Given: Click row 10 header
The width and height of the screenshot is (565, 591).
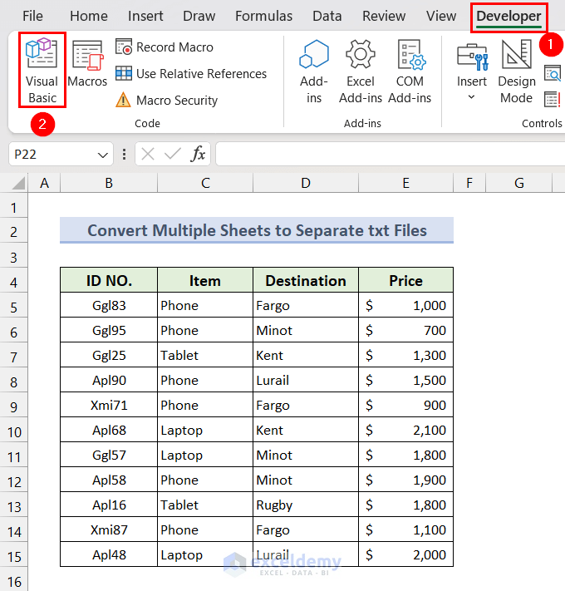Looking at the screenshot, I should coord(14,430).
